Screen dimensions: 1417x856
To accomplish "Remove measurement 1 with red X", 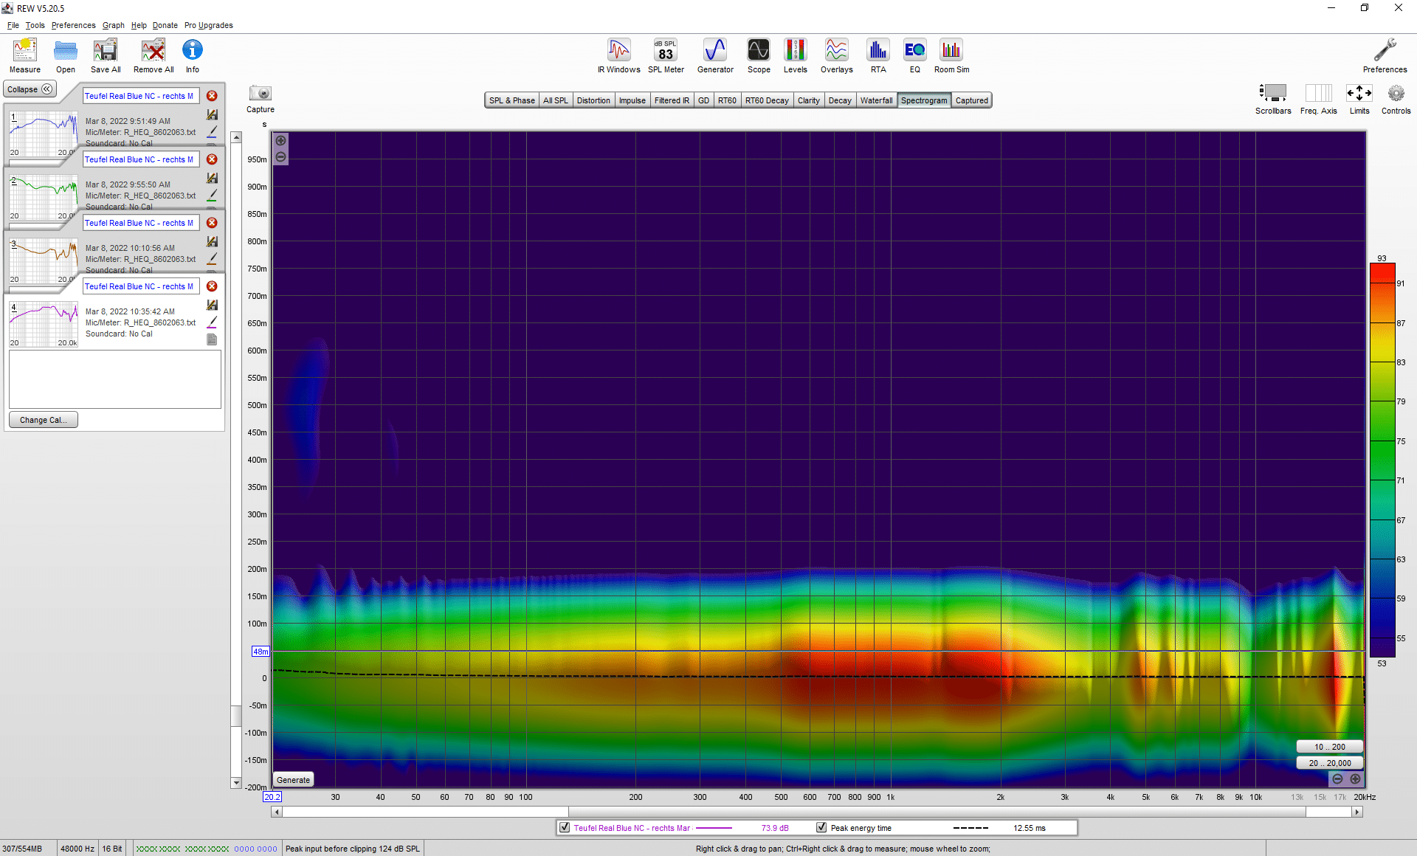I will click(212, 96).
